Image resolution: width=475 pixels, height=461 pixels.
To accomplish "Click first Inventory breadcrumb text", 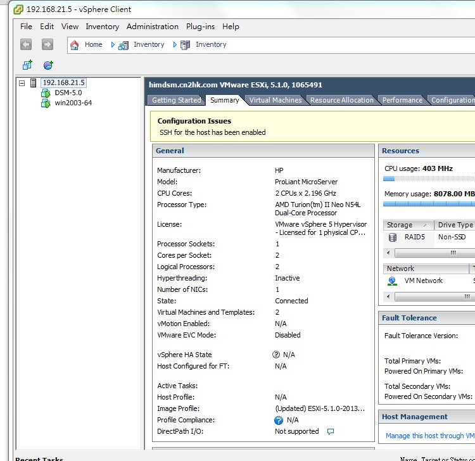I will (x=149, y=44).
